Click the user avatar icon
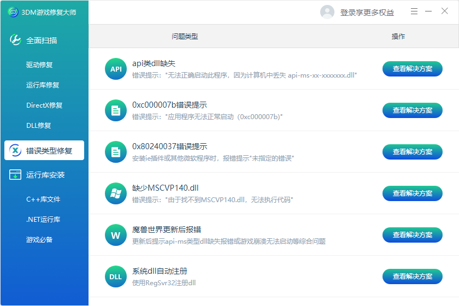 point(327,12)
